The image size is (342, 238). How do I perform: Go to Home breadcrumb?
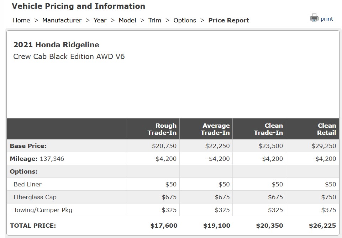[21, 20]
